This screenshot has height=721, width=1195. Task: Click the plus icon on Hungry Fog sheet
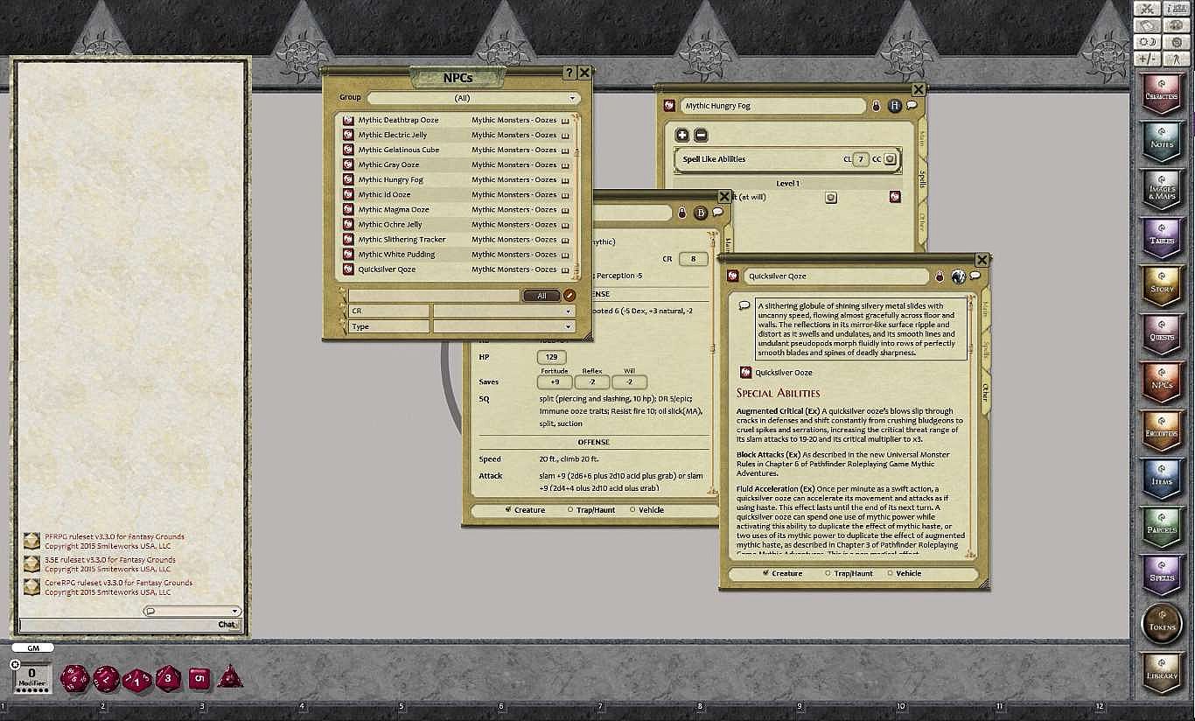pyautogui.click(x=682, y=135)
